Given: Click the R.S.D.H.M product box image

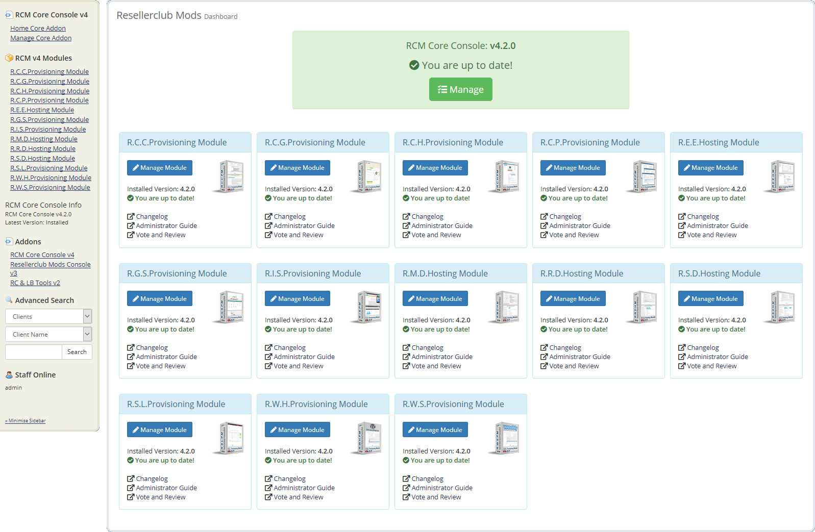Looking at the screenshot, I should click(779, 307).
